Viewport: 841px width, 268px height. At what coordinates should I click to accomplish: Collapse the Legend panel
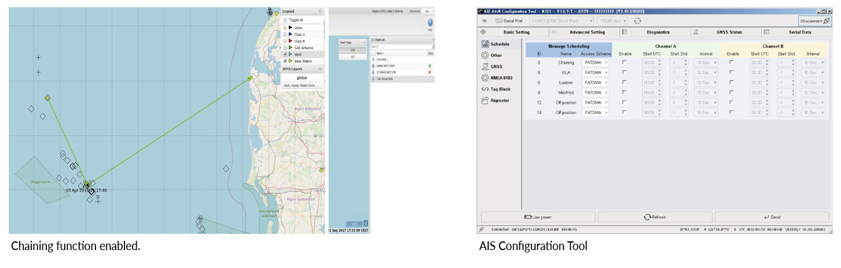tap(320, 12)
